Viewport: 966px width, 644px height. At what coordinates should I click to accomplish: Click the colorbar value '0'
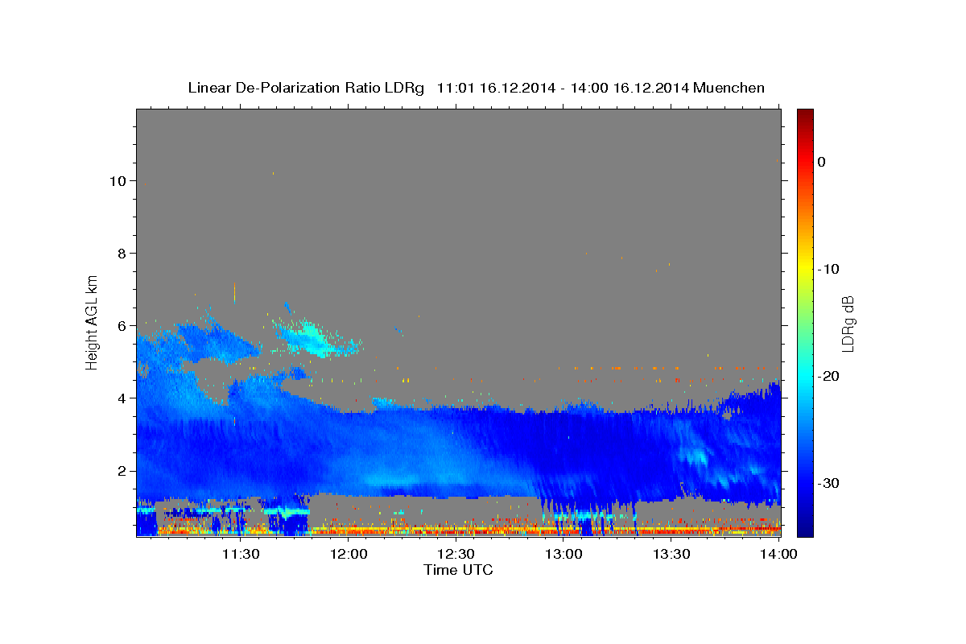(x=822, y=162)
